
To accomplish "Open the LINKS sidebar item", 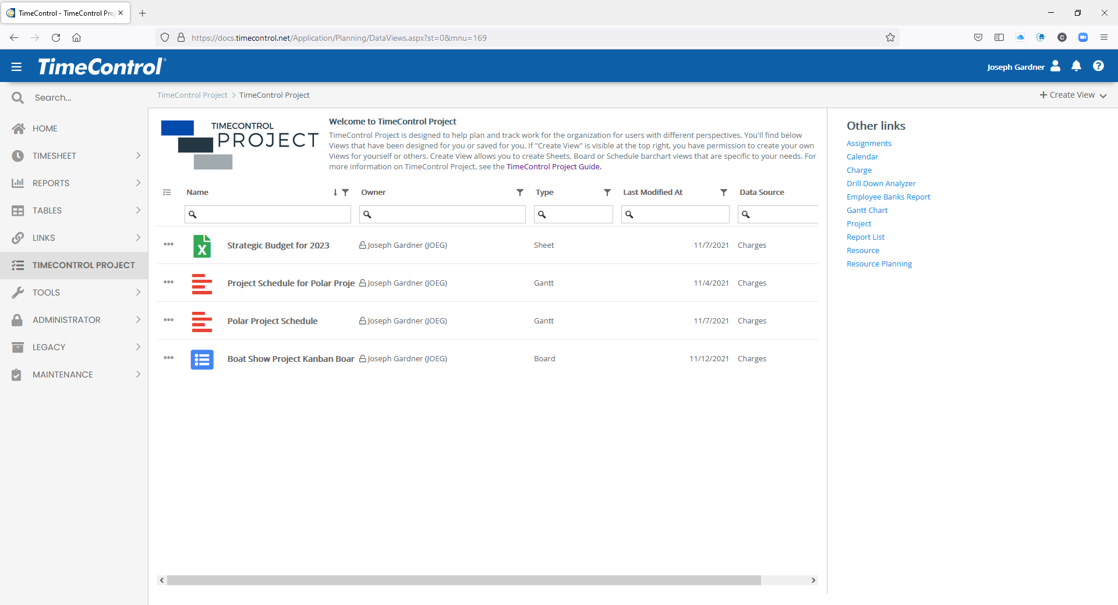I will coord(74,238).
